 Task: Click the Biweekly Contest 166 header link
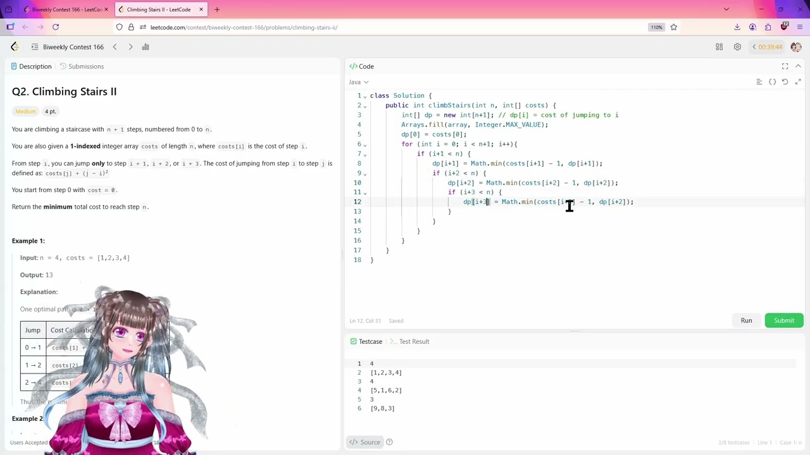click(73, 47)
